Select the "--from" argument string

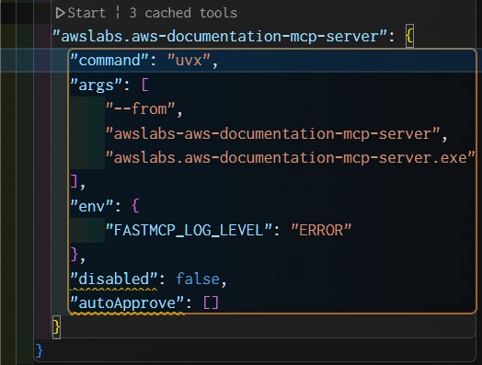click(141, 109)
